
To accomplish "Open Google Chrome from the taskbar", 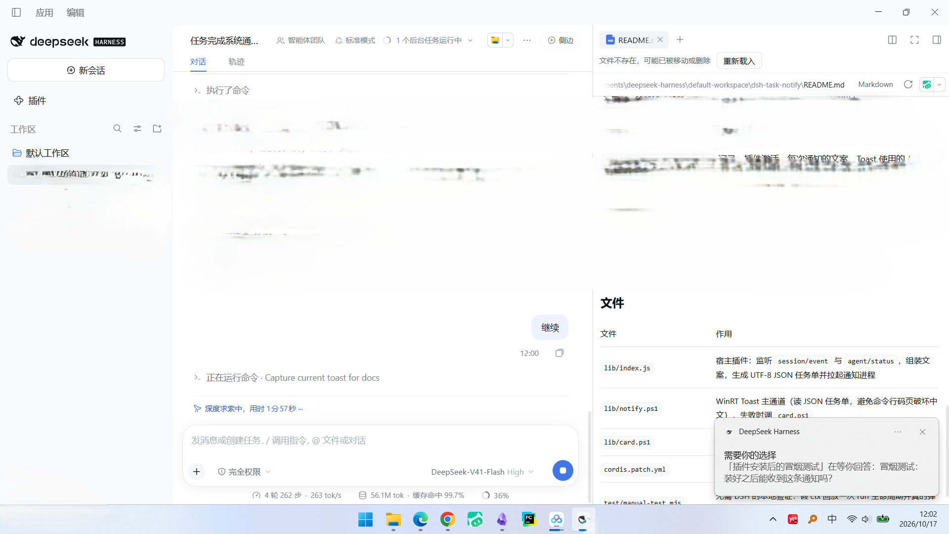I will click(x=447, y=520).
